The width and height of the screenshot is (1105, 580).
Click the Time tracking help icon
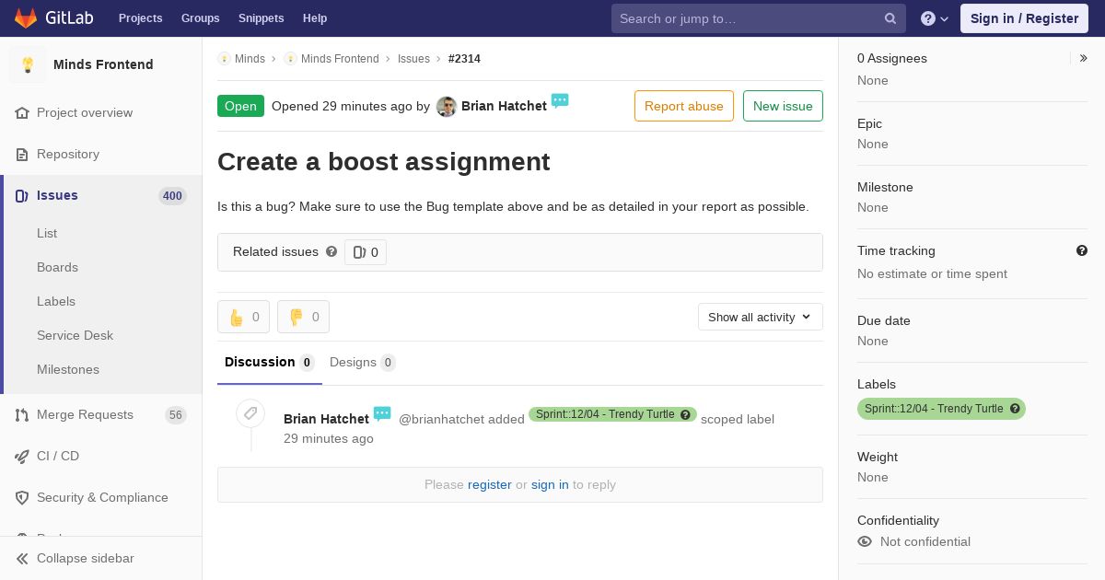coord(1082,250)
